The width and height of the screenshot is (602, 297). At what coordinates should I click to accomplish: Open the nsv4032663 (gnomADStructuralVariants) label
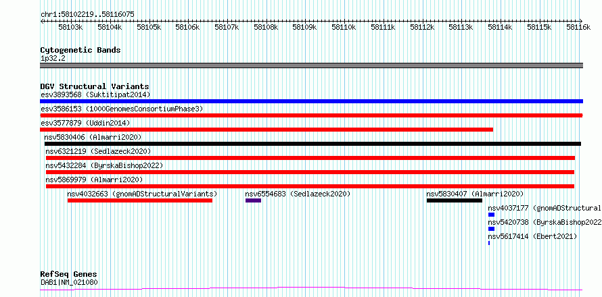[x=143, y=194]
